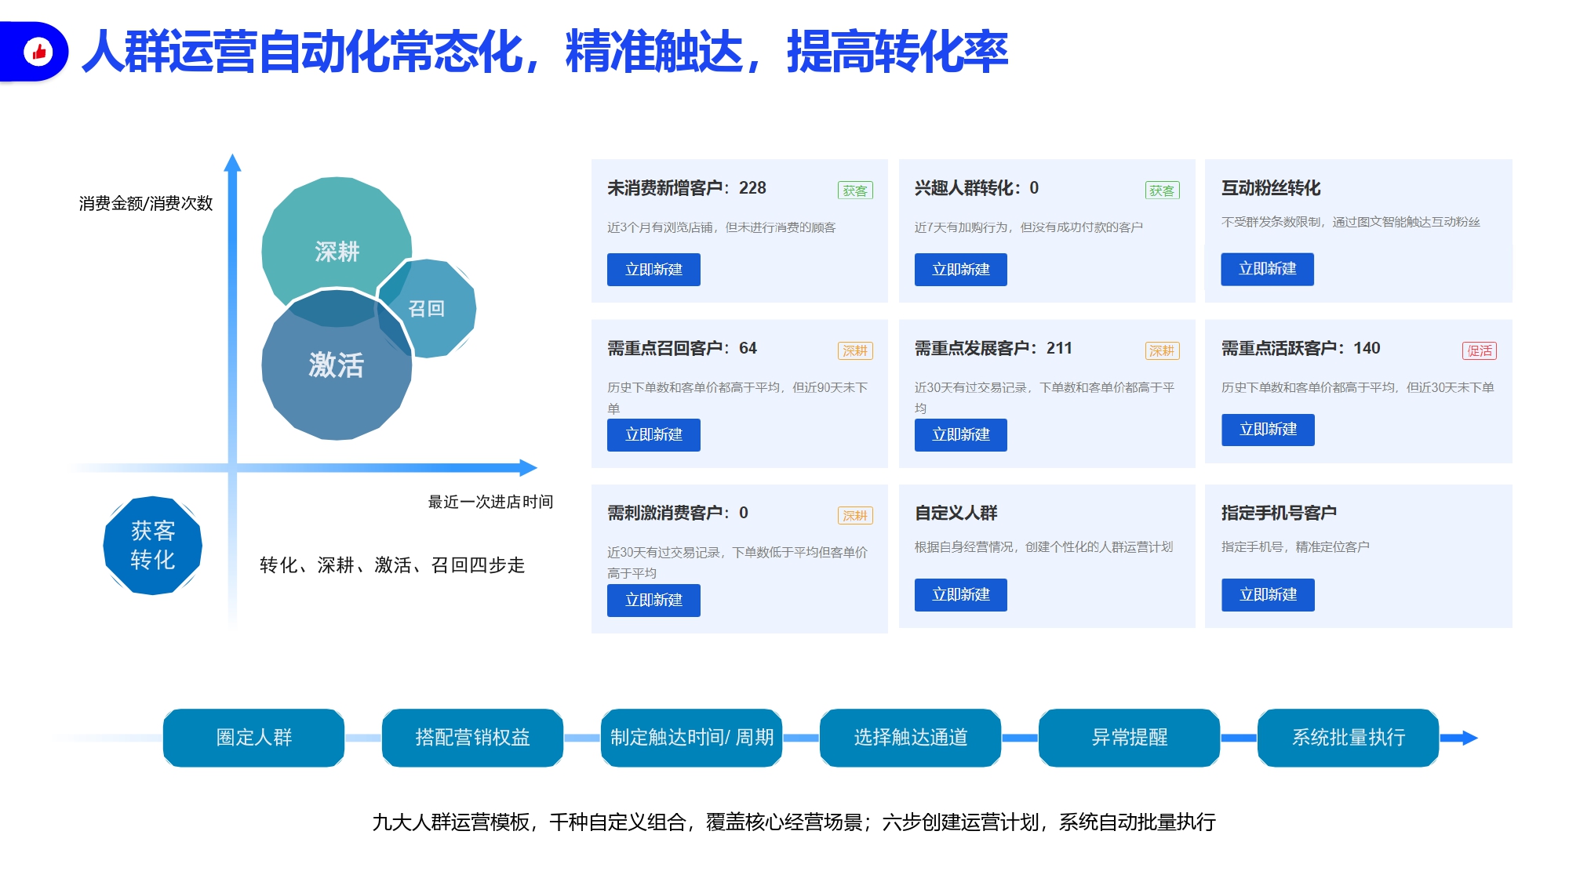Click the 制定触达时间/周期 step
This screenshot has height=882, width=1569.
[691, 738]
